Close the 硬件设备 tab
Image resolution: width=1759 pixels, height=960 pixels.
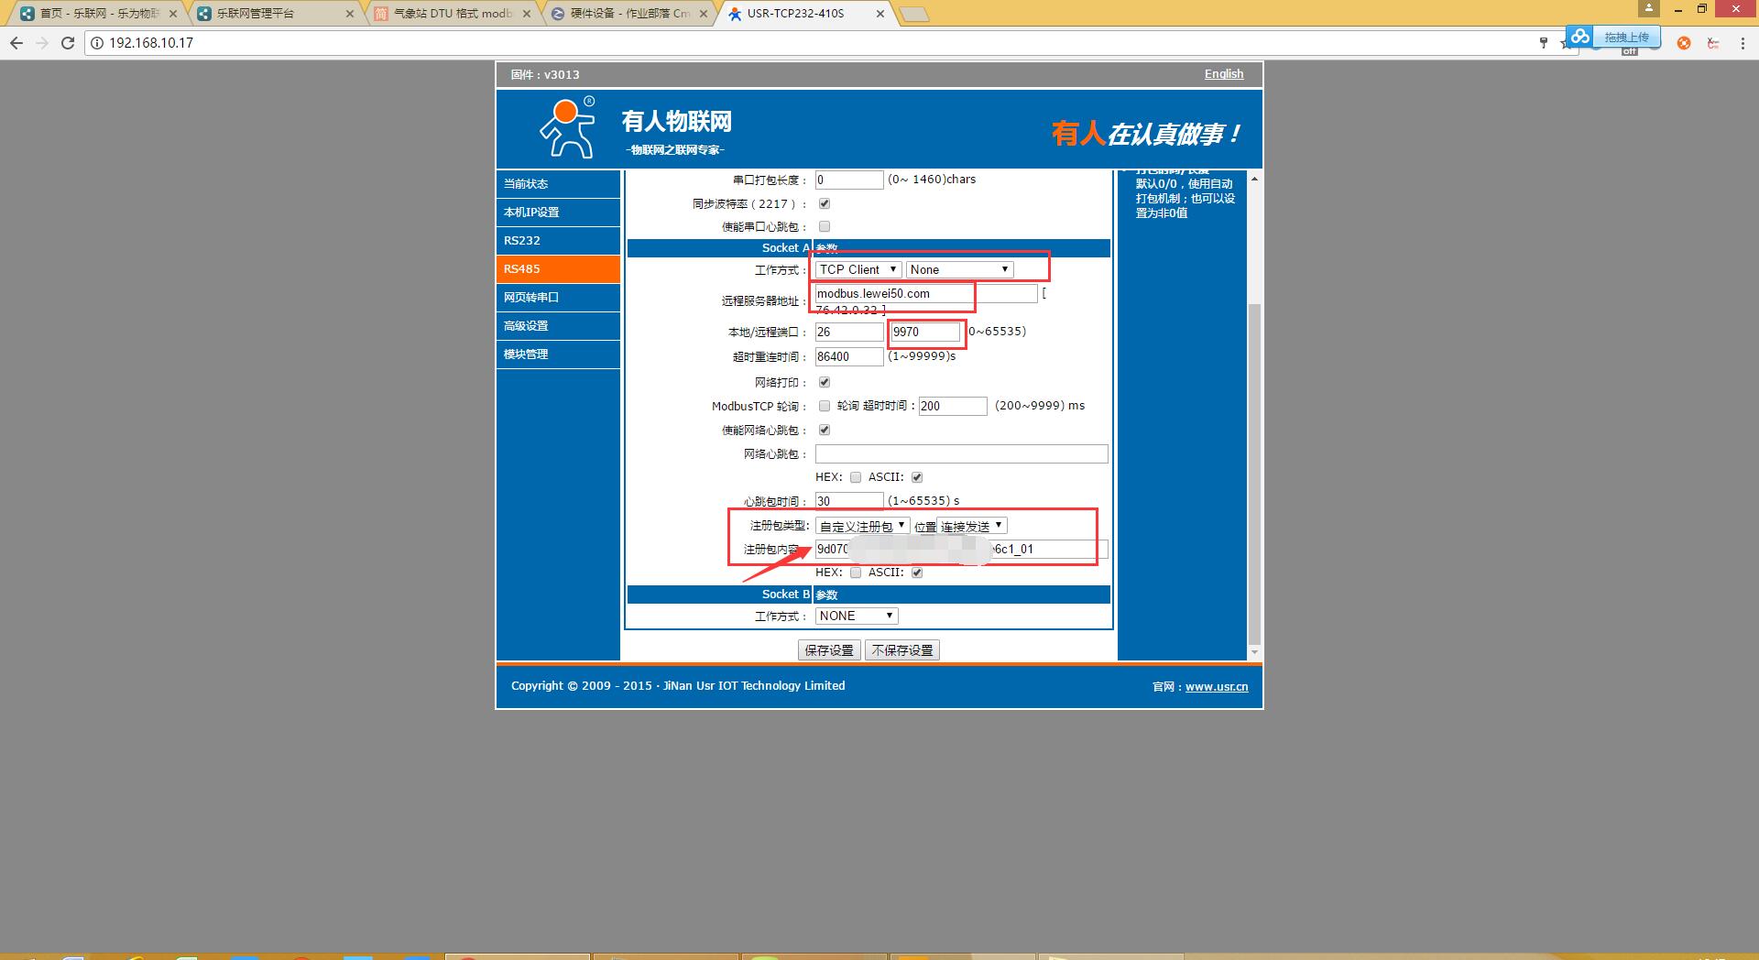click(x=704, y=14)
